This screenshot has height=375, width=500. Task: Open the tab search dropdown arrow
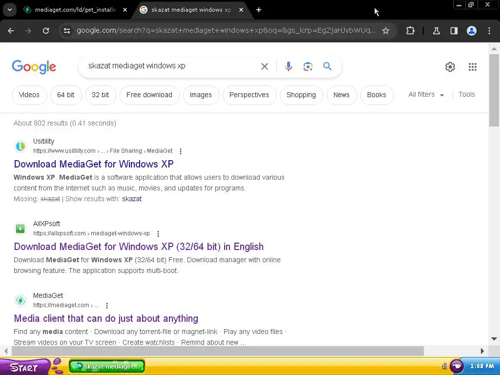[x=10, y=10]
